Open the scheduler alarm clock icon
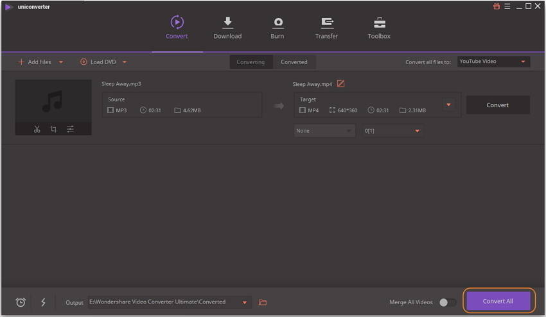Screen dimensions: 546x317 tap(21, 302)
